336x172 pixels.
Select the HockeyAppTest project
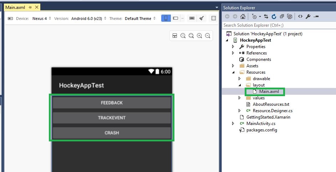coord(255,40)
